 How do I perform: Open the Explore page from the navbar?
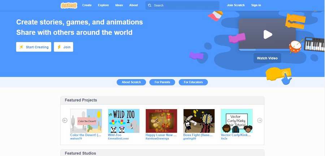coord(103,5)
